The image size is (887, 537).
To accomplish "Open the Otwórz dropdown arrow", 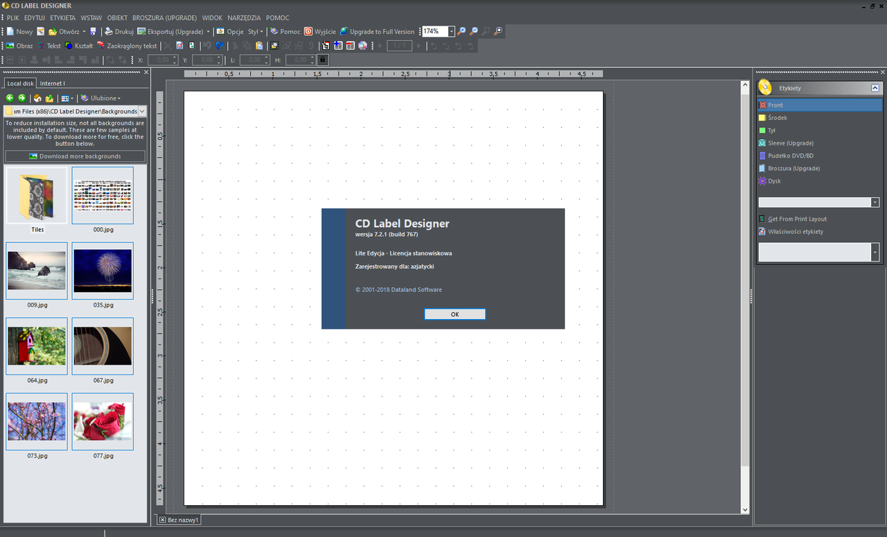I will click(x=84, y=31).
